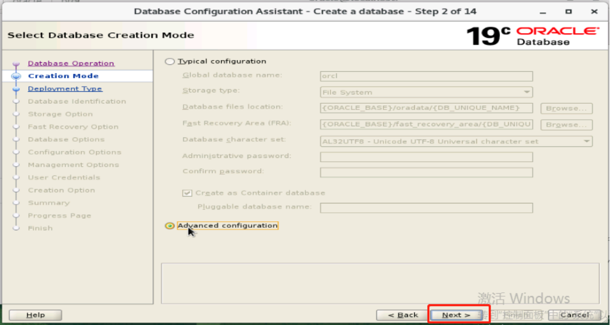Click the Database Operation step bullet icon
Screen dimensions: 610x325
(x=16, y=64)
